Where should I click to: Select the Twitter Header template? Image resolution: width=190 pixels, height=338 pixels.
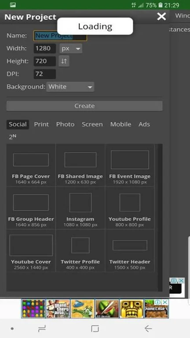point(130,250)
